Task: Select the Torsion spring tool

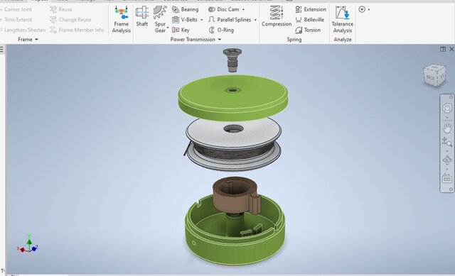Action: pyautogui.click(x=308, y=30)
